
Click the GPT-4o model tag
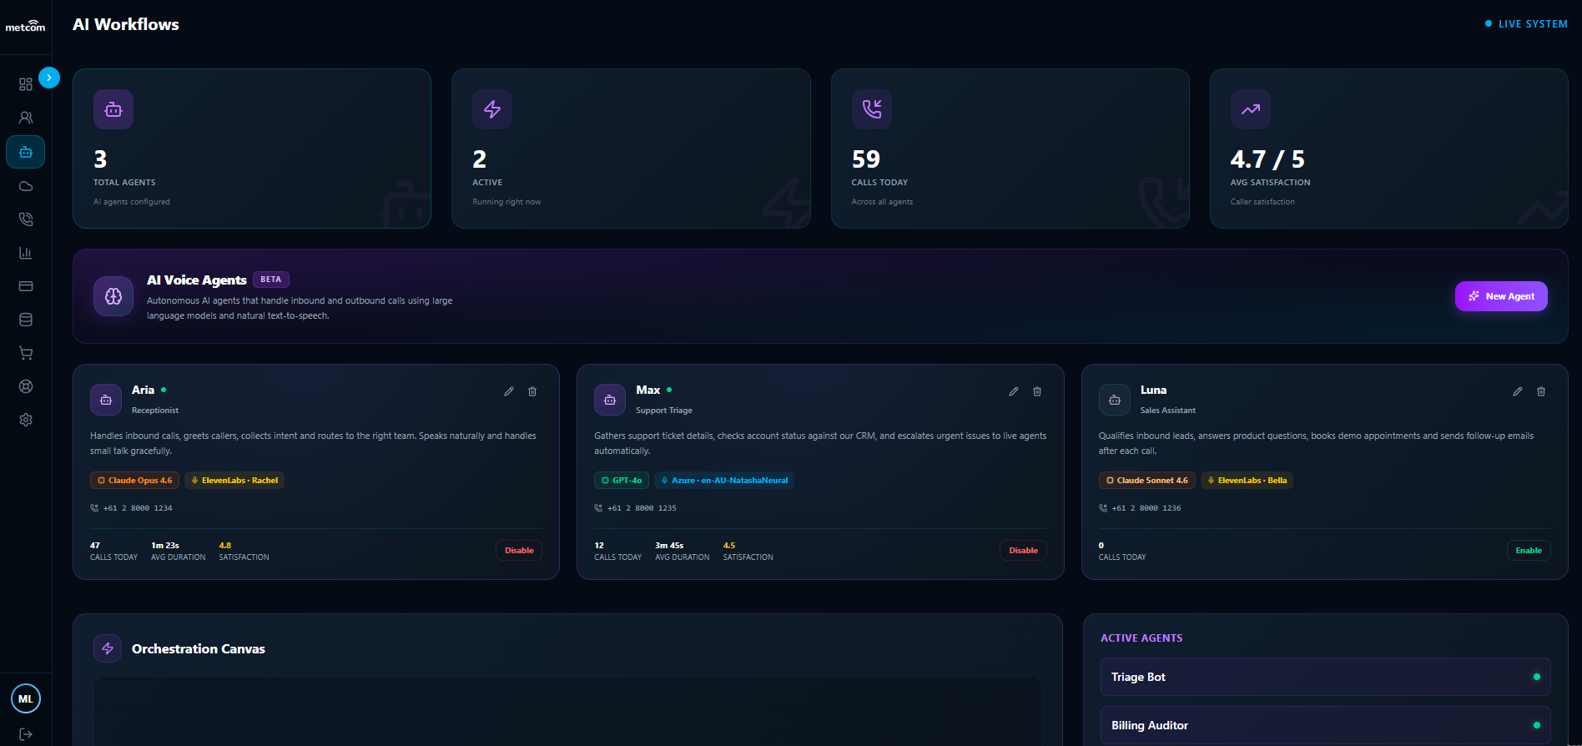(x=622, y=481)
